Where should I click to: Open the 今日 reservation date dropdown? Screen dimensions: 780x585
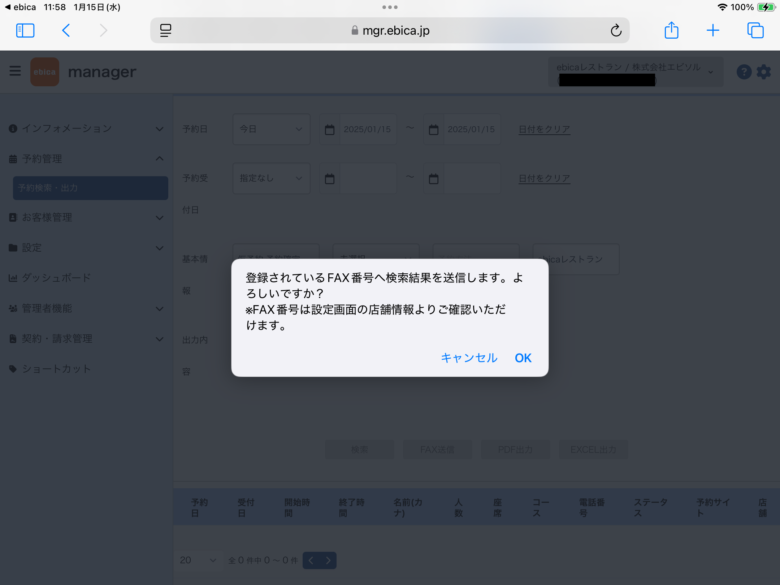point(272,129)
